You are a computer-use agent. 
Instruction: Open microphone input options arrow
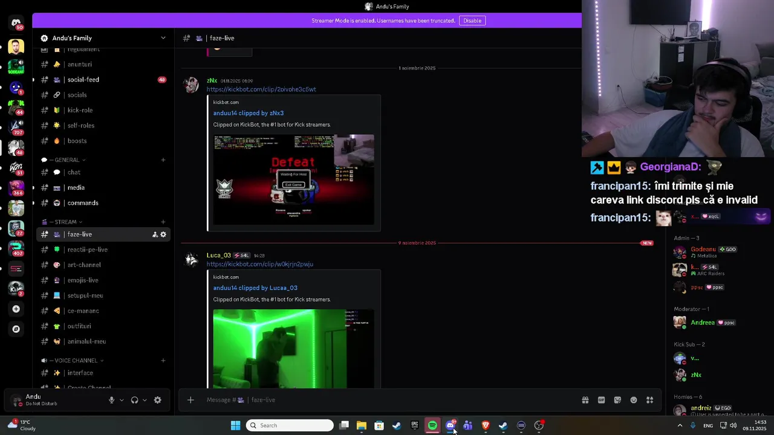(x=122, y=400)
